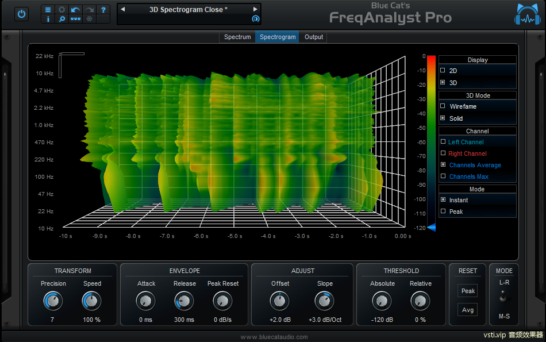Click the blue threshold arrow at -120
The width and height of the screenshot is (546, 342).
432,228
